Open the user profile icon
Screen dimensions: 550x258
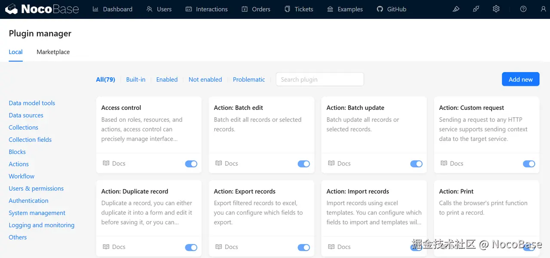pyautogui.click(x=543, y=9)
